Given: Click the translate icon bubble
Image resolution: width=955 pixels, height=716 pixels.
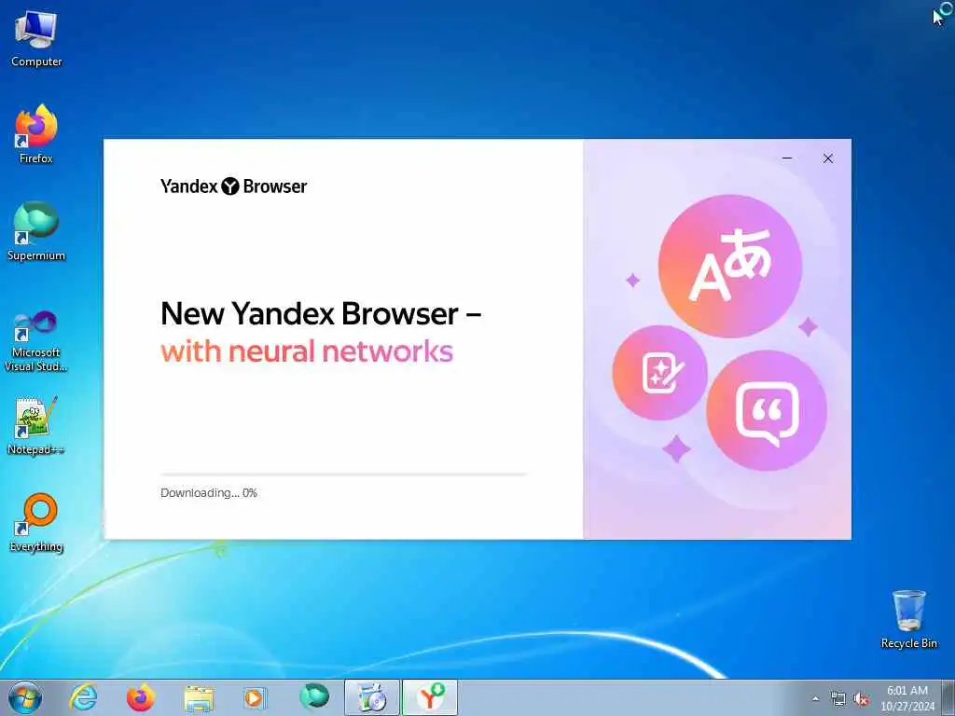Looking at the screenshot, I should (x=729, y=266).
